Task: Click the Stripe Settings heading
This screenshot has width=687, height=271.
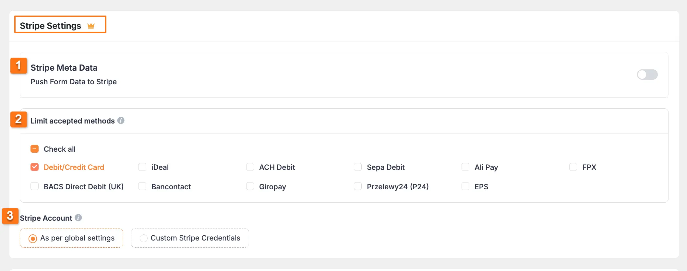Action: pos(51,26)
